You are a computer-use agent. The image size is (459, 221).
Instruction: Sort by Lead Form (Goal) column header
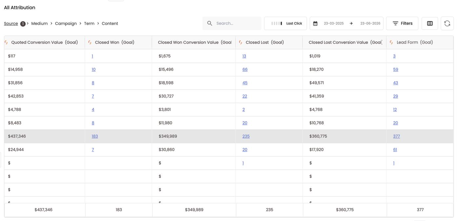[x=415, y=43]
